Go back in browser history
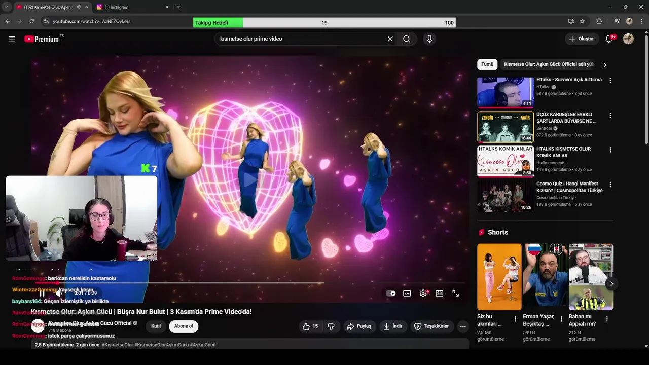649x365 pixels. click(8, 21)
